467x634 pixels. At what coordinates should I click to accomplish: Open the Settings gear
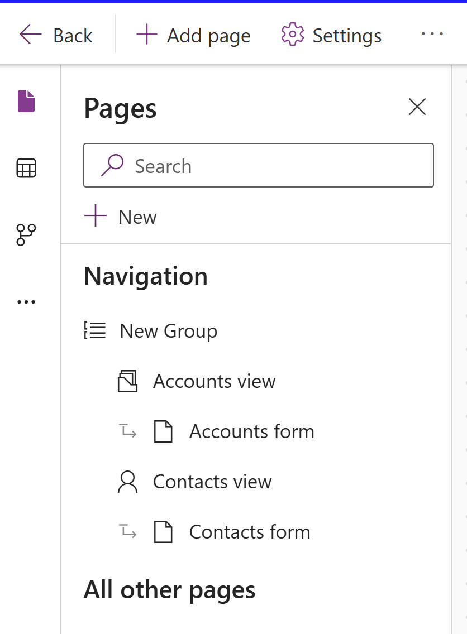331,35
